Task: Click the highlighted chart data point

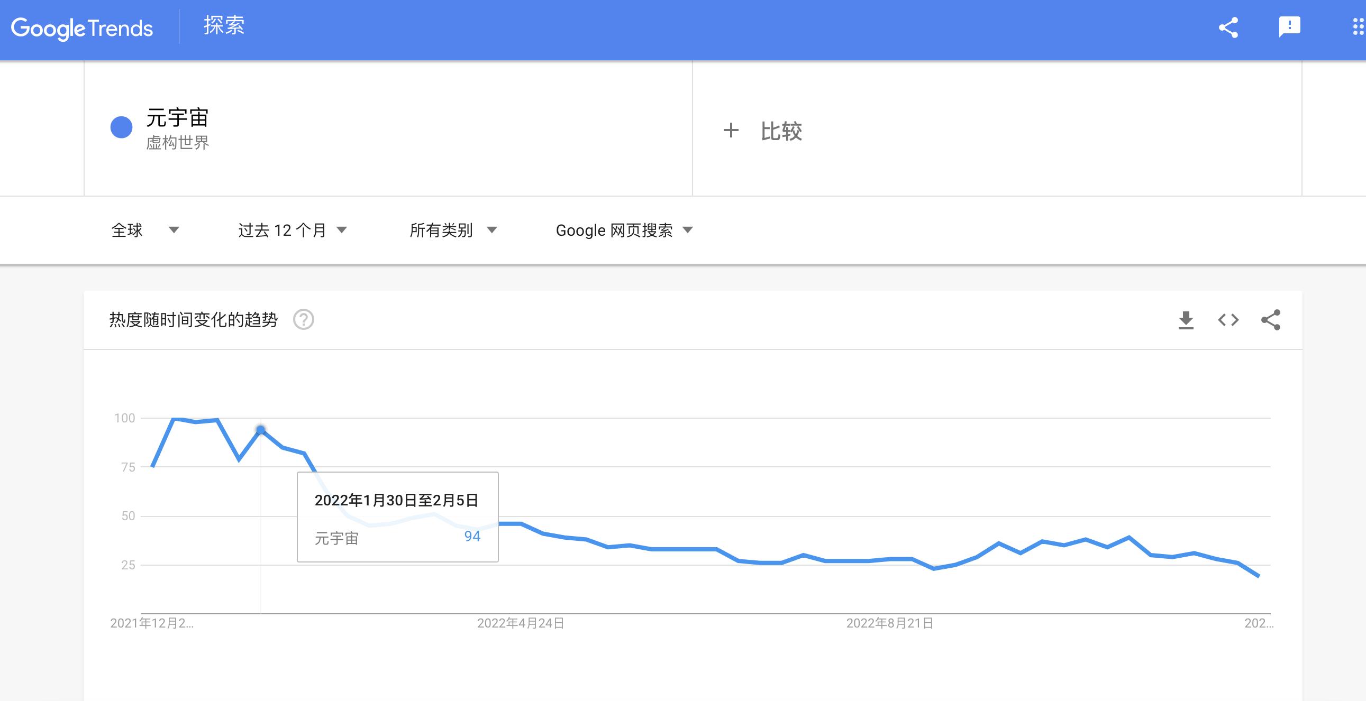Action: click(x=260, y=430)
